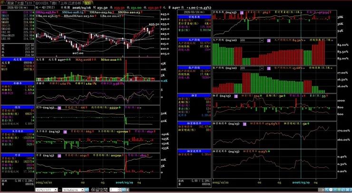Click the purple icon in the 官股券商 chart header
Screen dimensions: 352x193
pos(242,13)
